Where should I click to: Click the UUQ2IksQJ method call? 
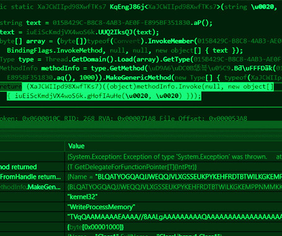coord(115,32)
